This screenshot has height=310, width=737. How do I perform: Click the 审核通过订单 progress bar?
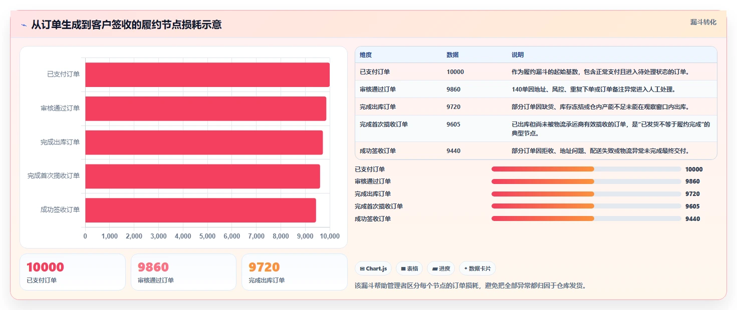[586, 181]
